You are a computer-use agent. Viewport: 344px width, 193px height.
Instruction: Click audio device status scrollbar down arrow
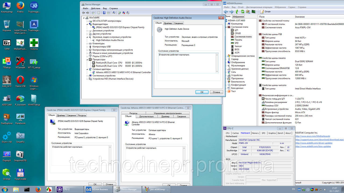[217, 71]
